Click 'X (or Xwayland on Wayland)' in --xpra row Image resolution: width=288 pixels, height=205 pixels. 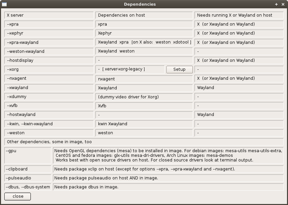tap(239, 24)
